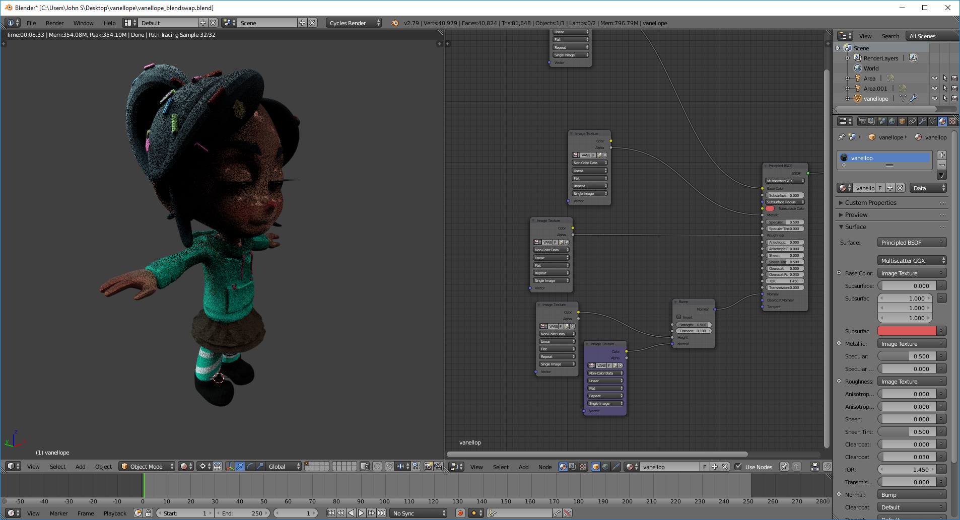
Task: Toggle the Invert checkbox on Bump node
Action: pyautogui.click(x=679, y=317)
